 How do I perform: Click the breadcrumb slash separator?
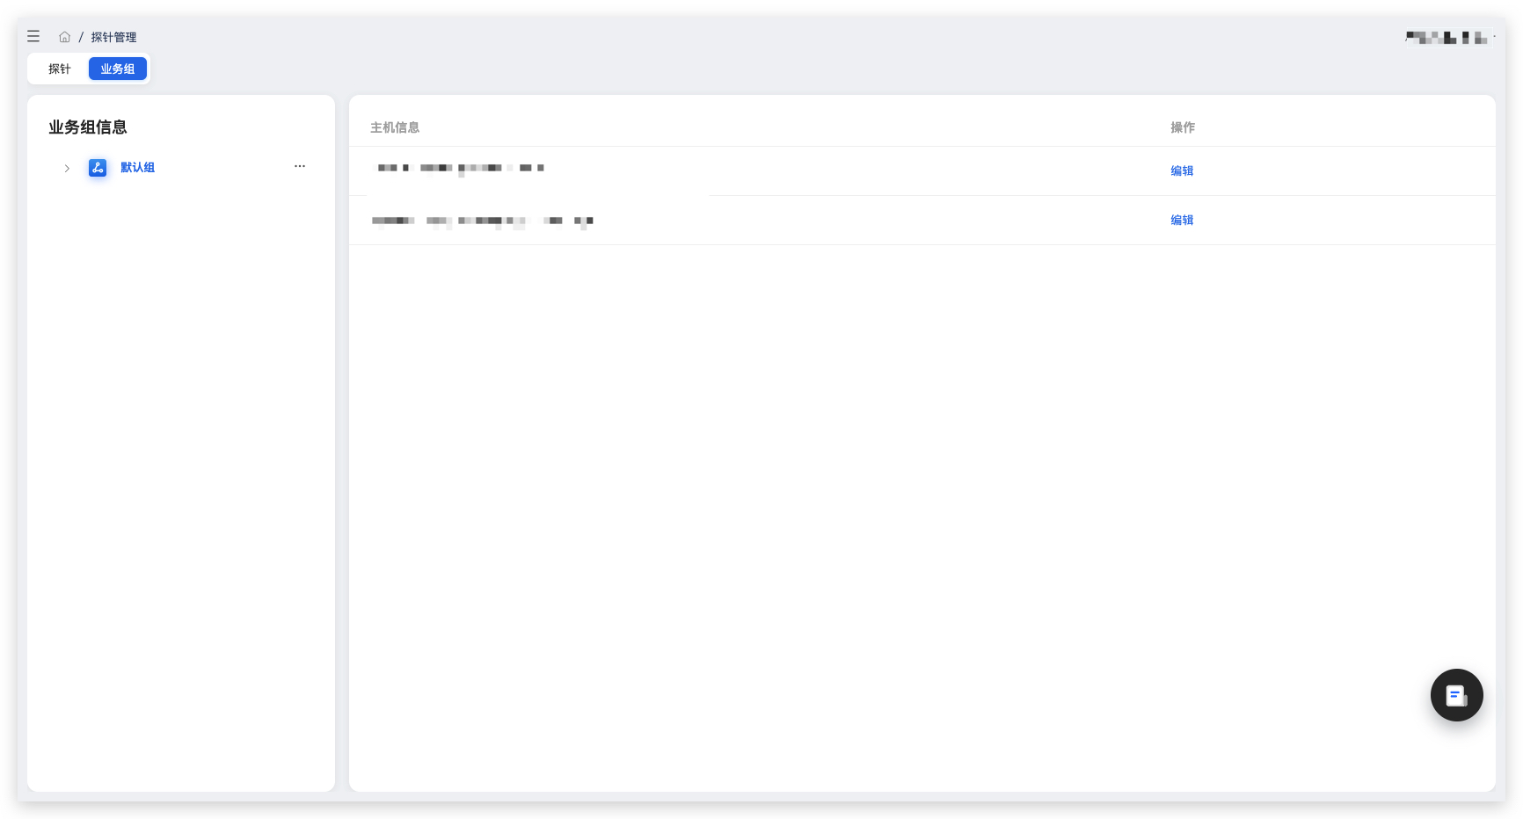81,37
